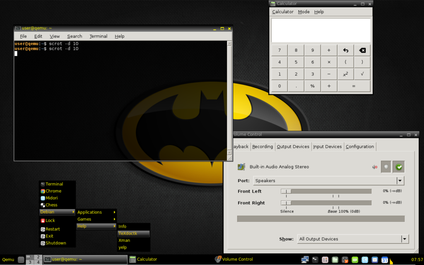Expand the Applications submenu
The height and width of the screenshot is (265, 424).
pos(96,212)
